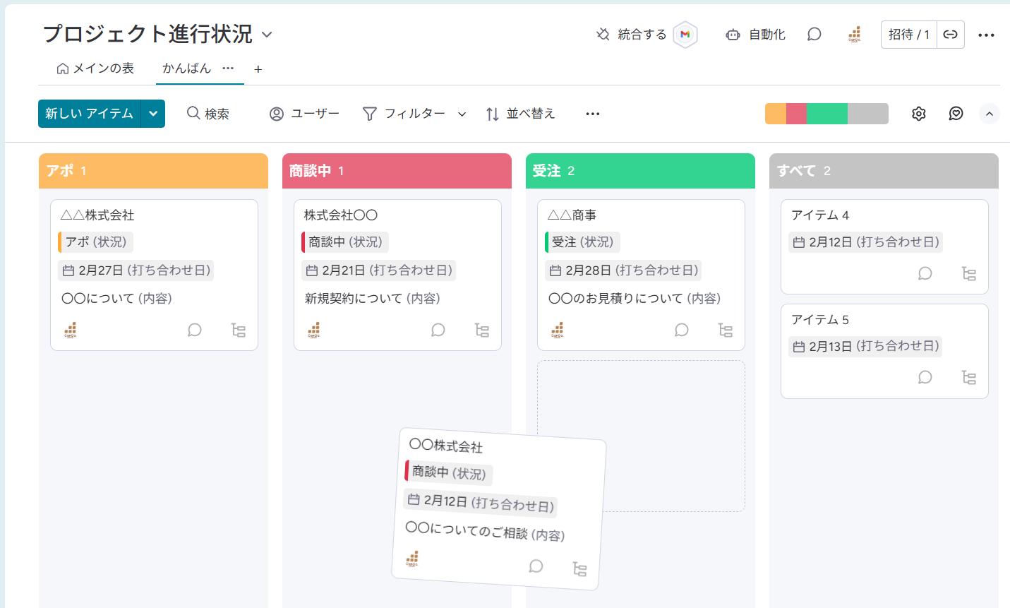Open the △△商事 card
This screenshot has width=1010, height=608.
point(641,275)
